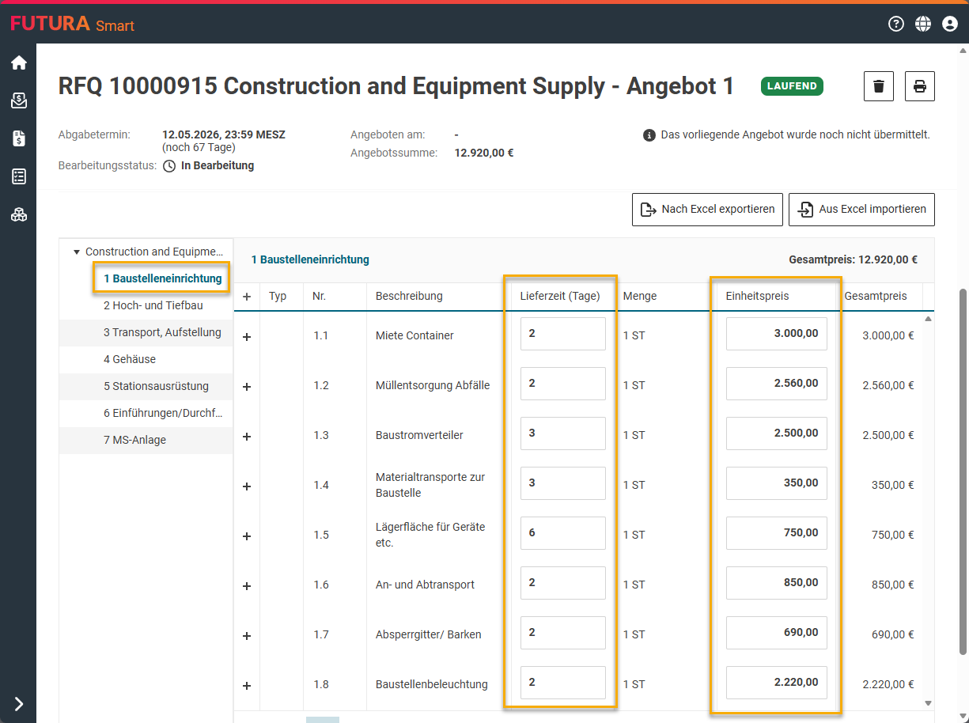Click Nach Excel exportieren button
This screenshot has width=969, height=723.
[707, 210]
